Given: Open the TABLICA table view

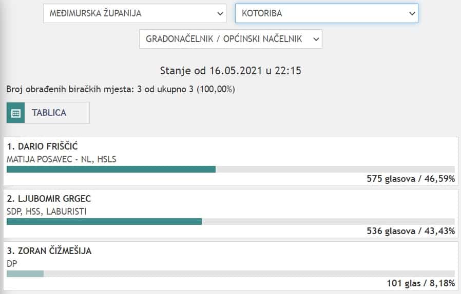Looking at the screenshot, I should pyautogui.click(x=49, y=113).
